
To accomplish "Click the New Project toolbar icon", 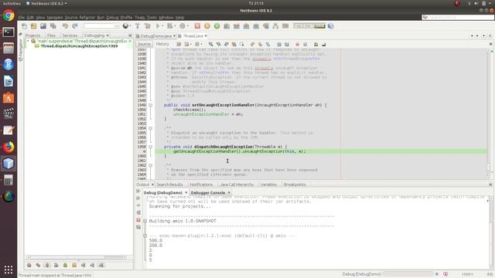I will [x=34, y=26].
